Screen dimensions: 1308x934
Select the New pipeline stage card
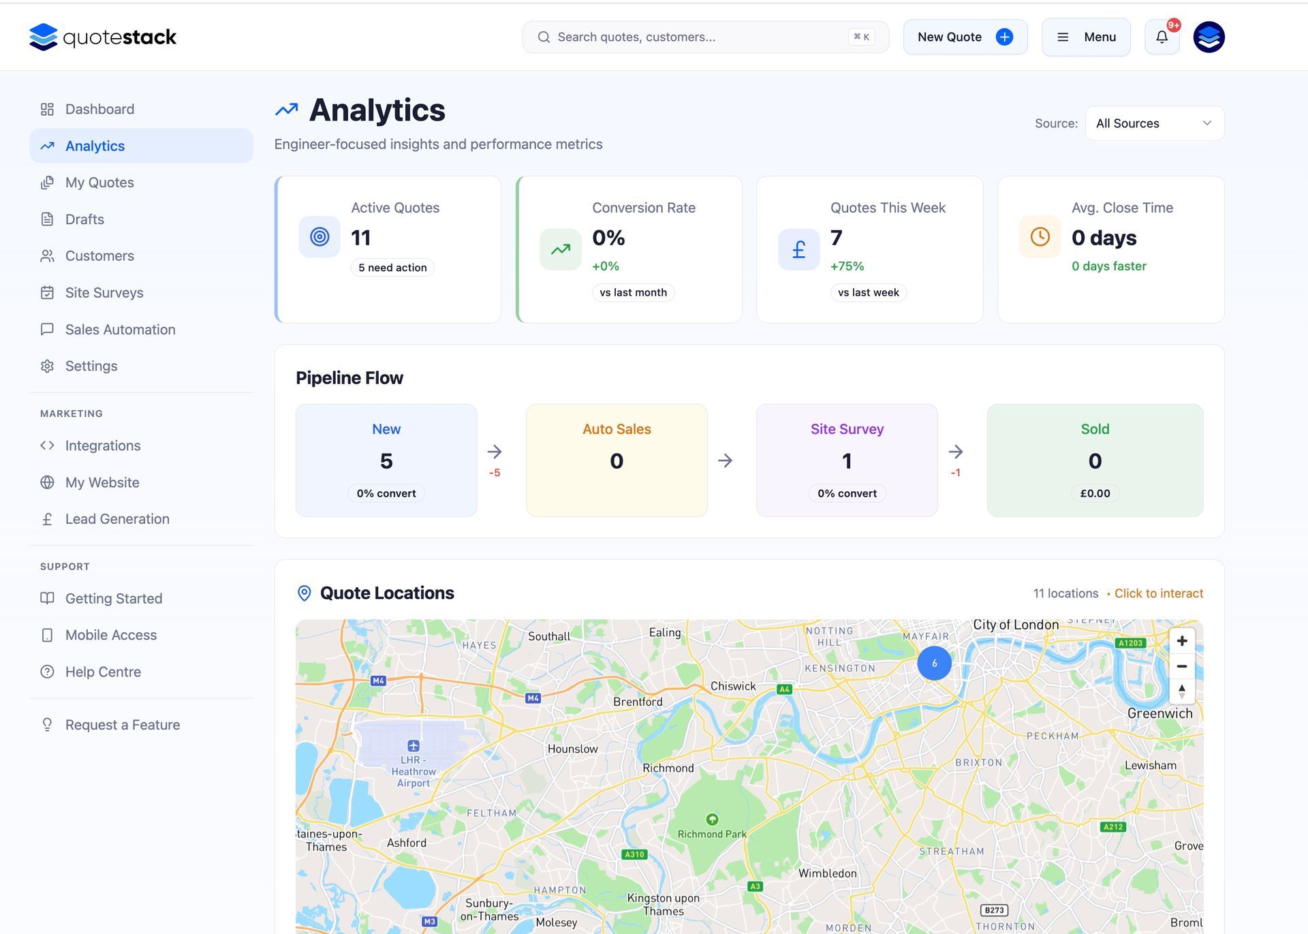point(386,461)
